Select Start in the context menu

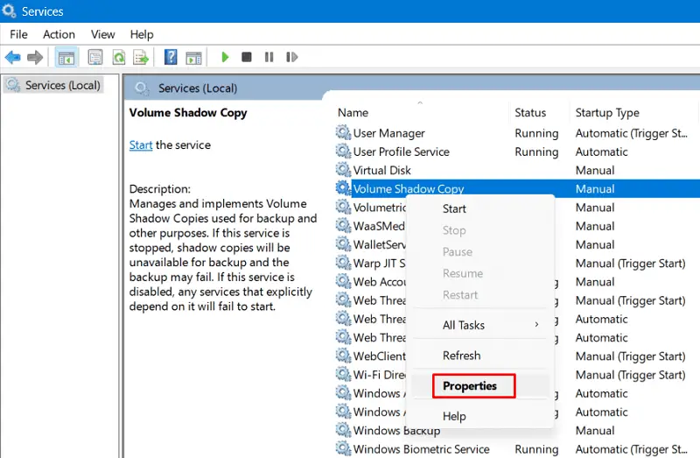tap(454, 209)
